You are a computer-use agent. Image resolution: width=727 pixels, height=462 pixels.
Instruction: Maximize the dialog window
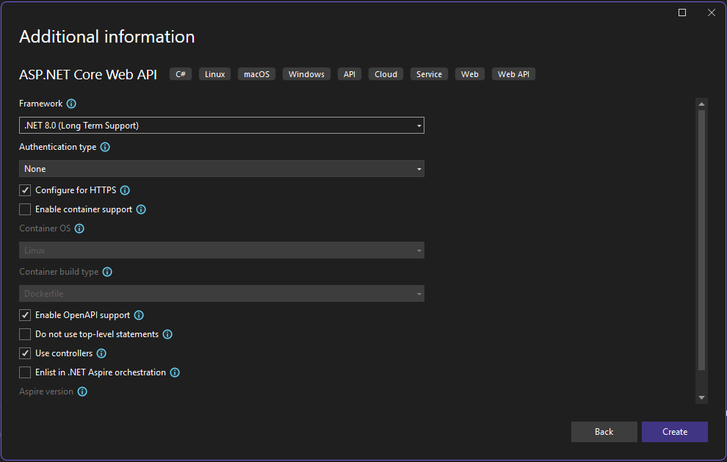(x=682, y=12)
